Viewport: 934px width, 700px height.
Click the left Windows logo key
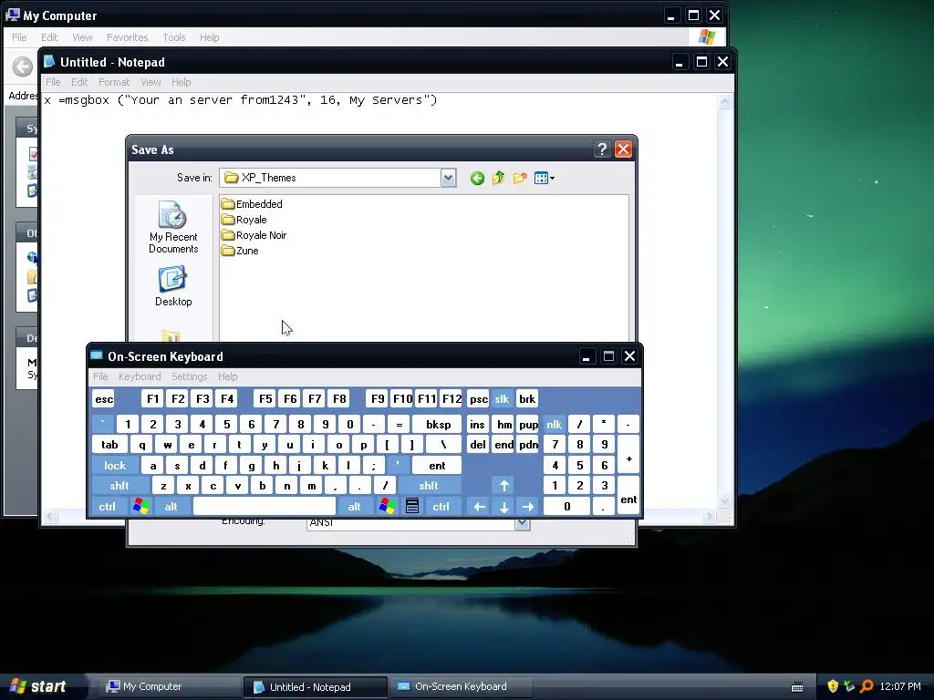[x=141, y=507]
